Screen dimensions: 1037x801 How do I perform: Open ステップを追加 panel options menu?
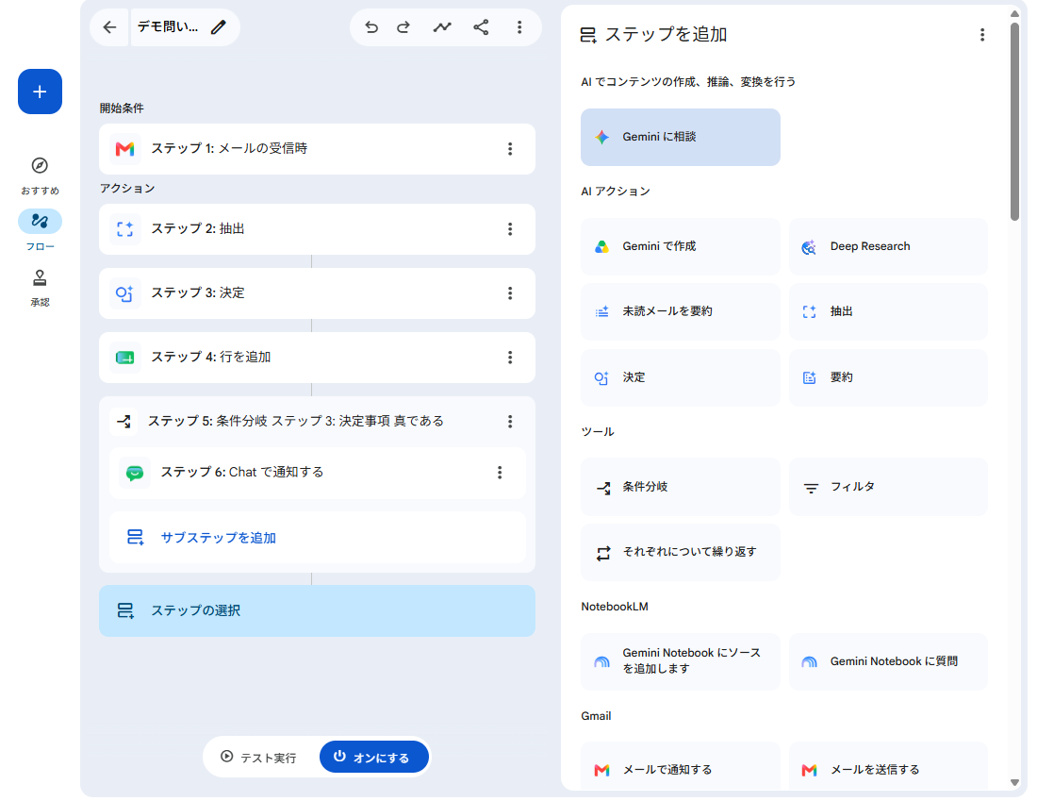pos(982,35)
